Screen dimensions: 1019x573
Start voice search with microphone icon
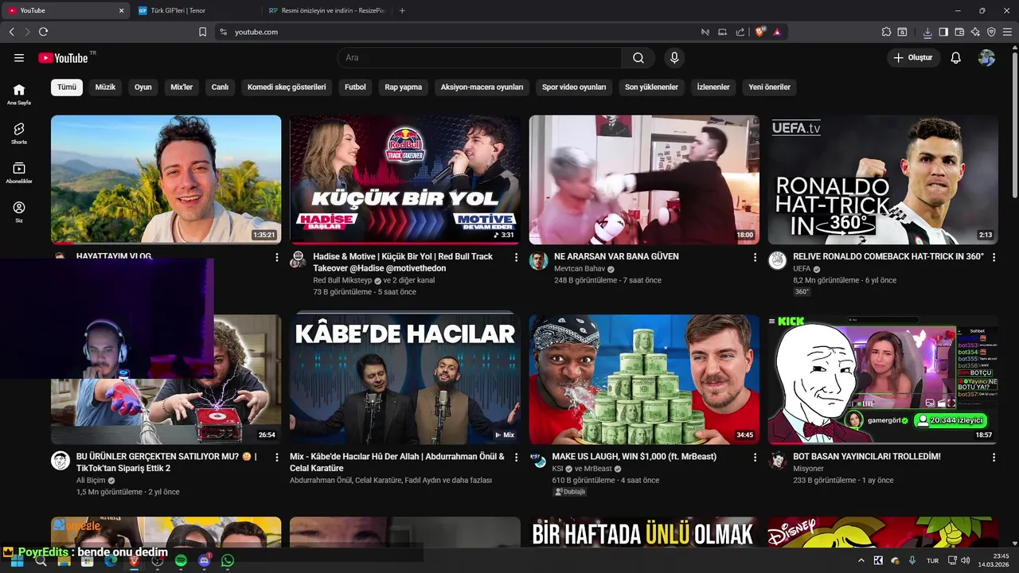pyautogui.click(x=674, y=57)
